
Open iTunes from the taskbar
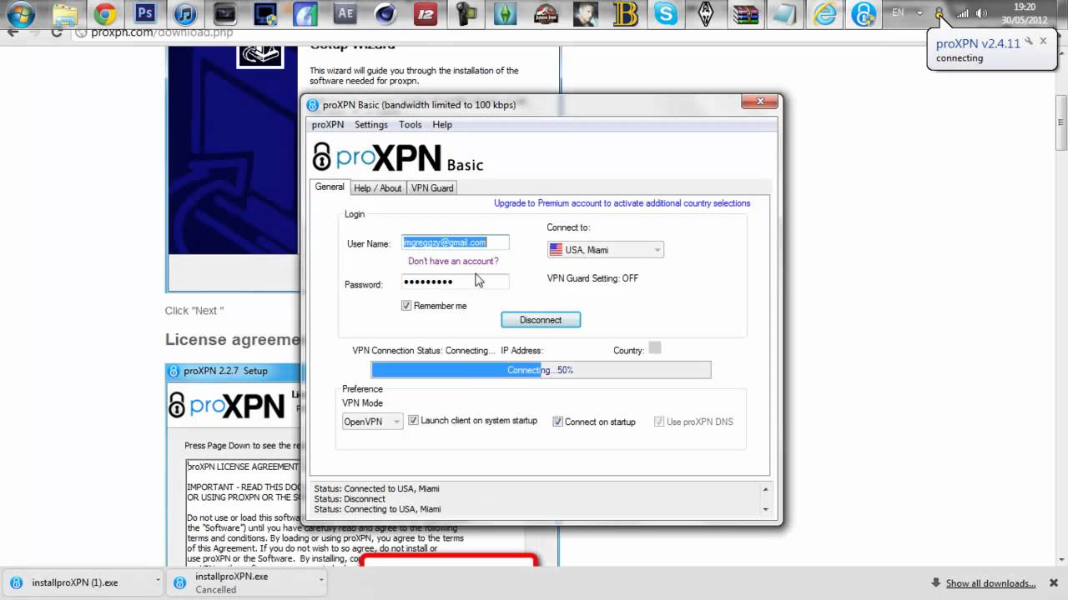(185, 14)
